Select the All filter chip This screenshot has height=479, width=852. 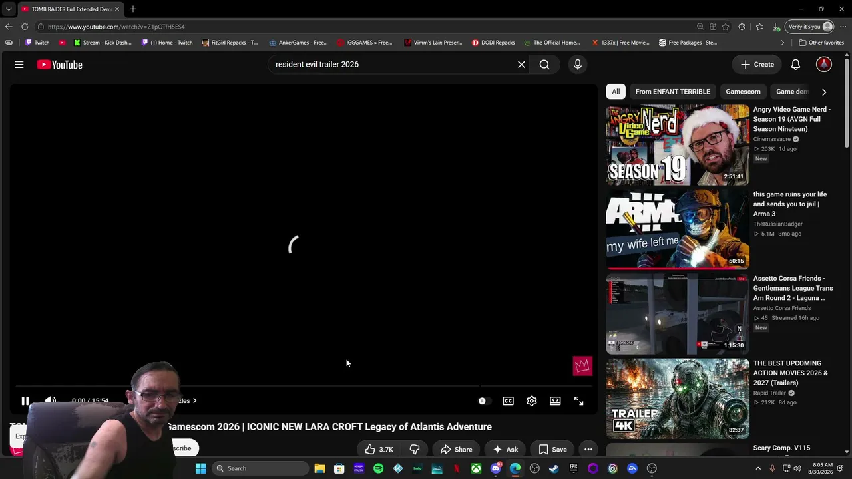[616, 92]
